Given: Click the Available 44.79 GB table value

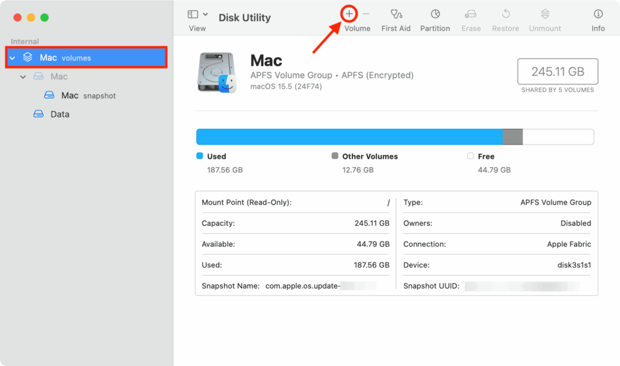Looking at the screenshot, I should point(373,244).
